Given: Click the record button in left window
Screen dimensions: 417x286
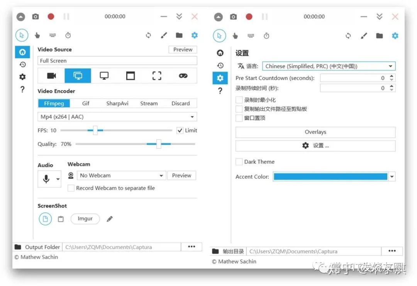Looking at the screenshot, I should (x=51, y=17).
